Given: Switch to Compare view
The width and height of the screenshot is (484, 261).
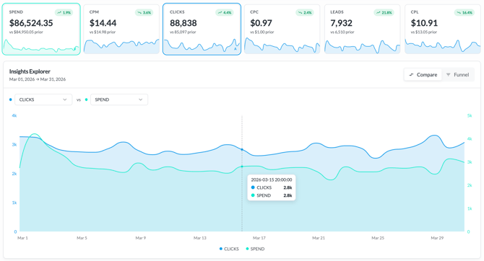Looking at the screenshot, I should (x=423, y=74).
